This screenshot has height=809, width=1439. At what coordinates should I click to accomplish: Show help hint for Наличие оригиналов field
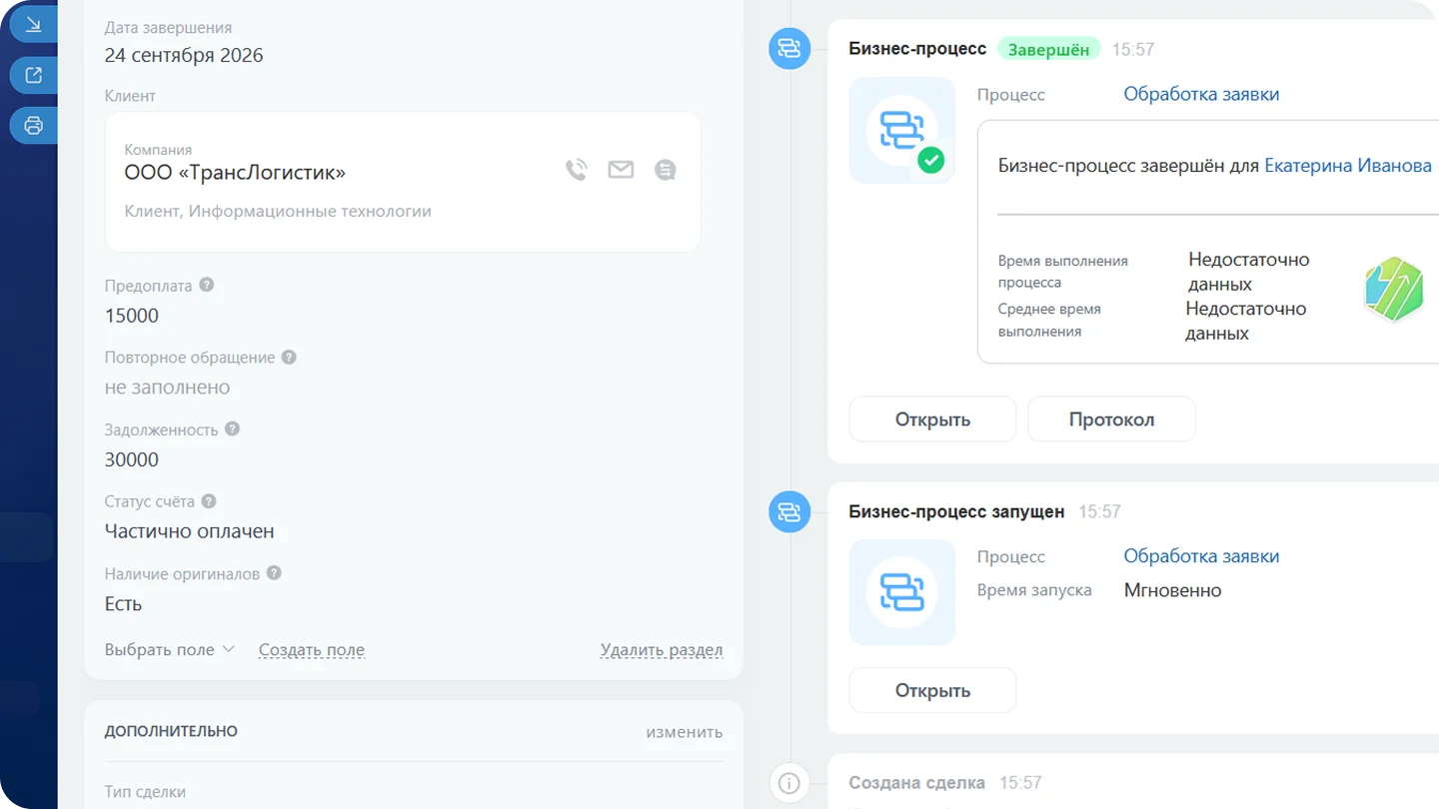(274, 573)
